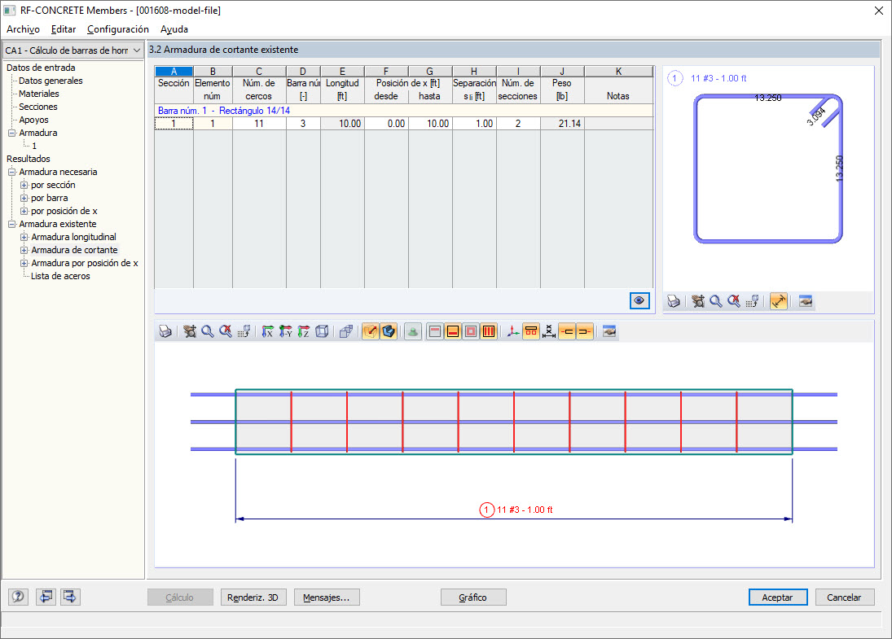The height and width of the screenshot is (639, 892).
Task: Click the view in Z direction icon
Action: point(304,331)
